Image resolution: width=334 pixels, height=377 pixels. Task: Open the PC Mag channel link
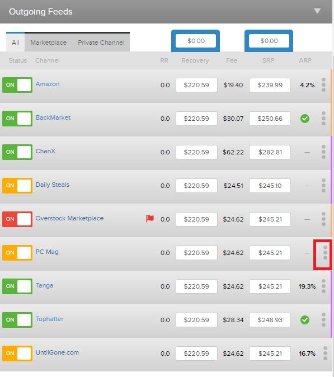pyautogui.click(x=47, y=252)
